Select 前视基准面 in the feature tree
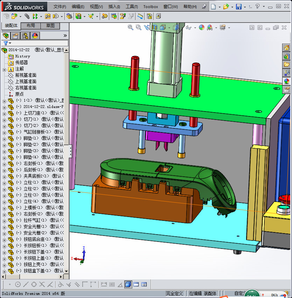The height and width of the screenshot is (298, 292). coord(26,75)
